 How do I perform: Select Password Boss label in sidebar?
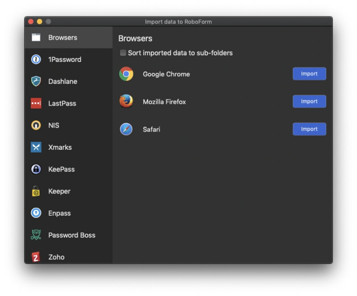pyautogui.click(x=72, y=235)
